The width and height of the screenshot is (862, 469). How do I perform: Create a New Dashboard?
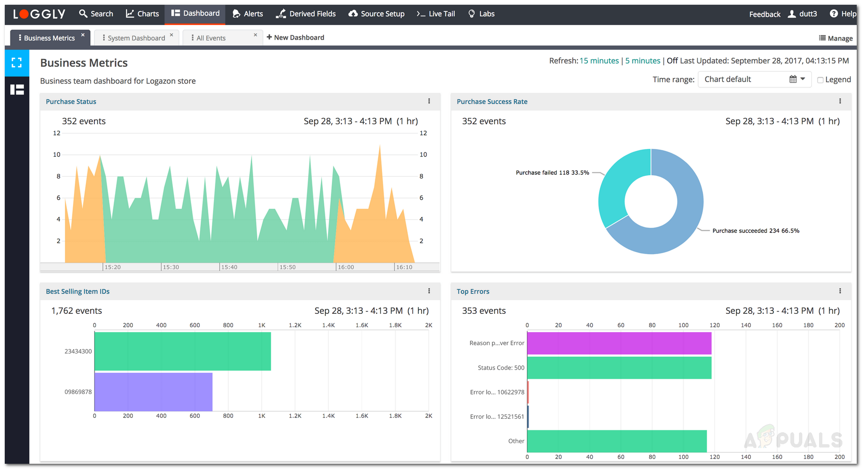pyautogui.click(x=295, y=37)
